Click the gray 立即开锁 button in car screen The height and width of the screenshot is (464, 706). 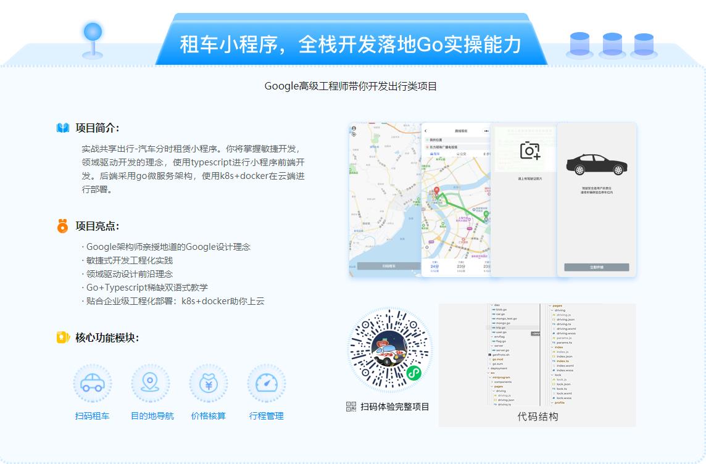[x=597, y=267]
